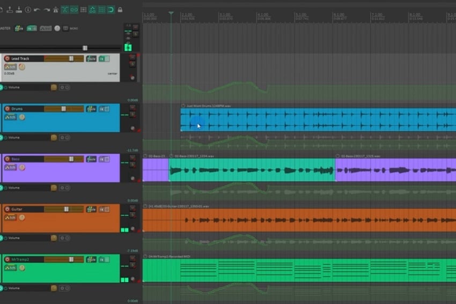
Task: Arm MrTramp2 track for recording
Action: 8,259
